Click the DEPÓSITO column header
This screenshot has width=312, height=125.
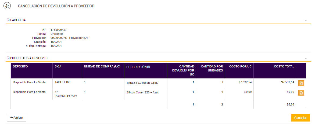pos(20,66)
